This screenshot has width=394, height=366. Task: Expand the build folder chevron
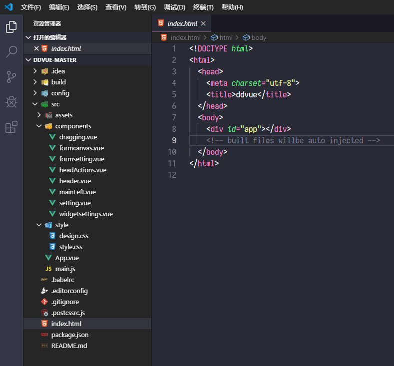click(x=35, y=82)
